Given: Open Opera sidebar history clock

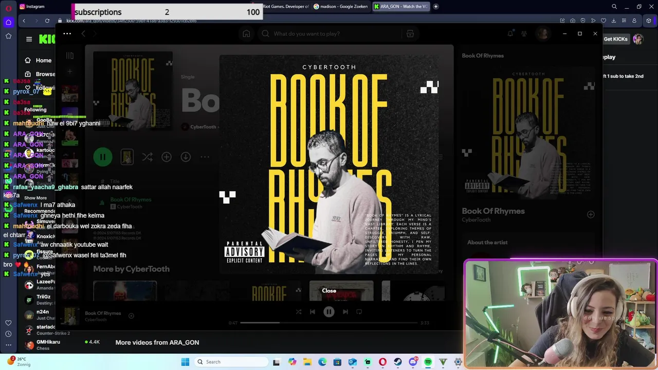Looking at the screenshot, I should point(8,334).
